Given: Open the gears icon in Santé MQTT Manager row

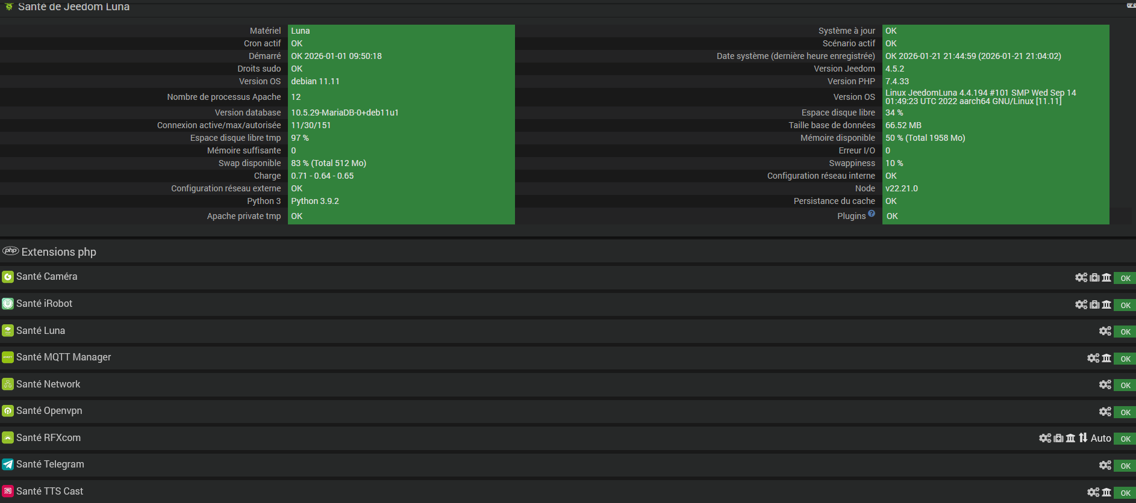Looking at the screenshot, I should [1093, 358].
